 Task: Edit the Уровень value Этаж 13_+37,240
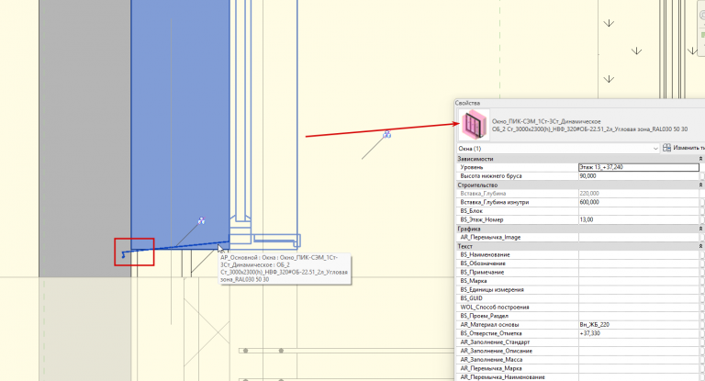(x=639, y=167)
